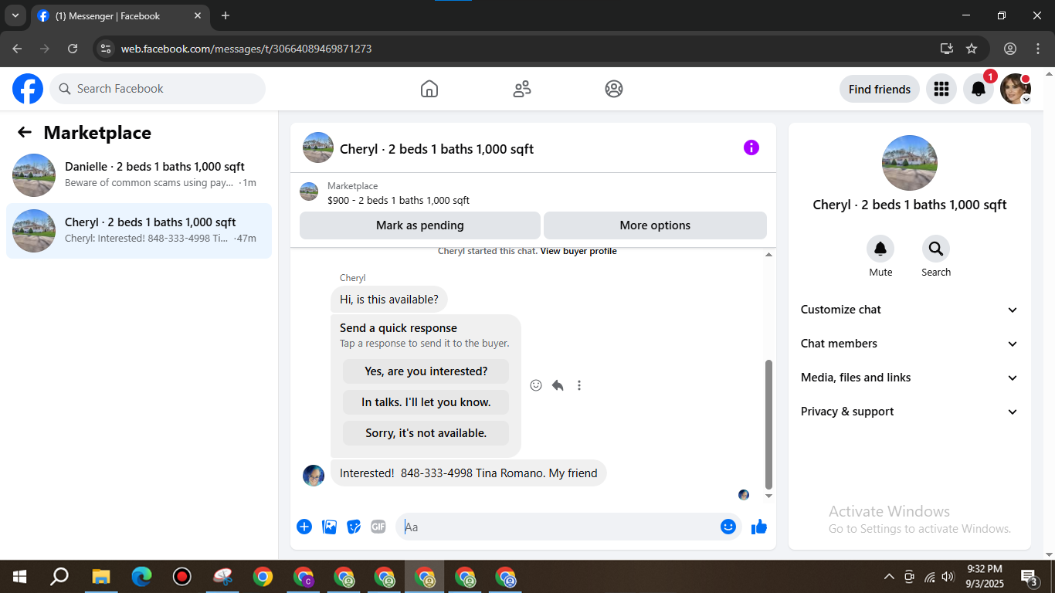
Task: Reply to the quick response message
Action: (558, 385)
